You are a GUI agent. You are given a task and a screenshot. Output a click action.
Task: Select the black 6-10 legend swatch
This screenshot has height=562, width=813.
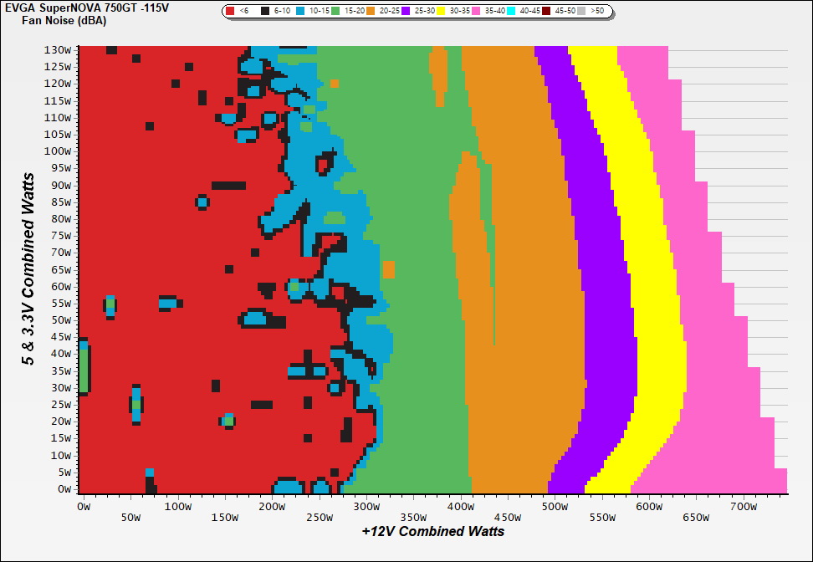tap(266, 12)
